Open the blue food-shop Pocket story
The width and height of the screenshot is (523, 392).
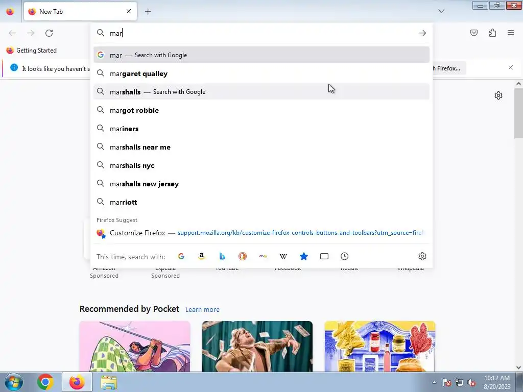click(x=380, y=347)
